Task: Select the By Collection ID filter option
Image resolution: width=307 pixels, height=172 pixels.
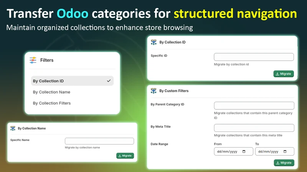Action: [x=72, y=81]
